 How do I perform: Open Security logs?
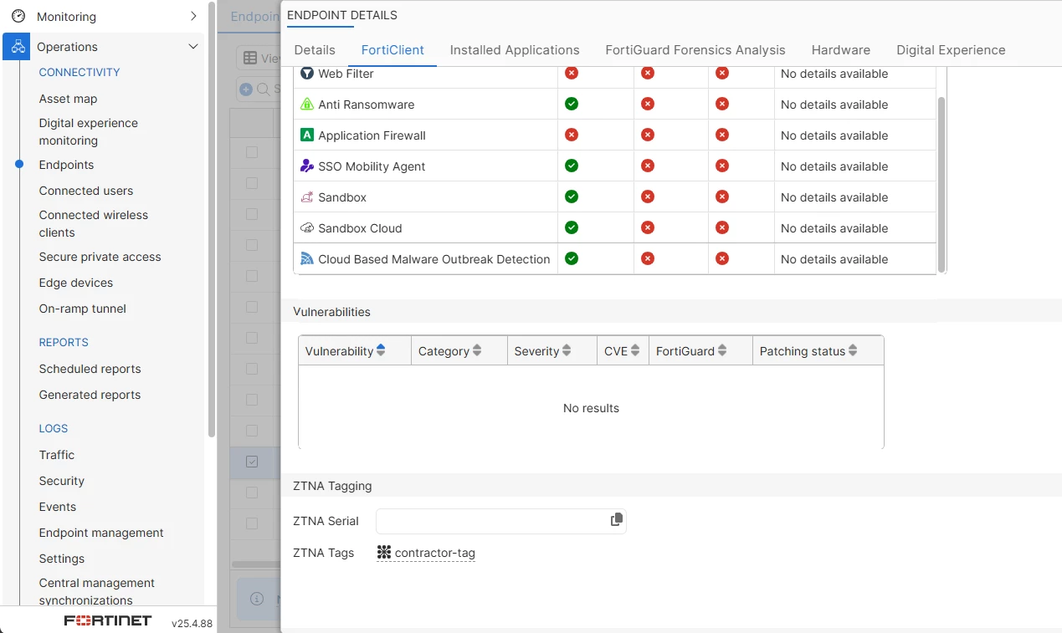[61, 481]
